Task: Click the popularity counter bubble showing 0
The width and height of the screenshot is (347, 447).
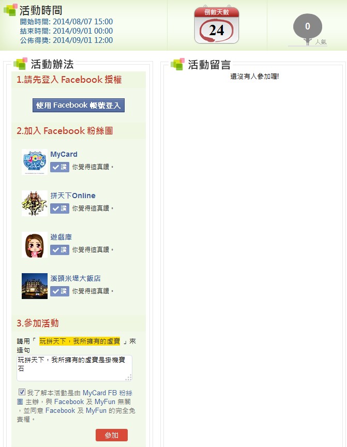Action: [x=308, y=27]
